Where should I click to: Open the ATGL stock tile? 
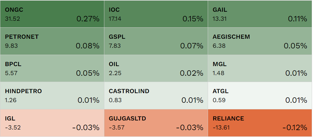[x=259, y=96]
